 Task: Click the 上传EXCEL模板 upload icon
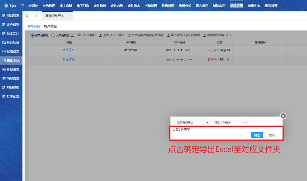(x=100, y=35)
